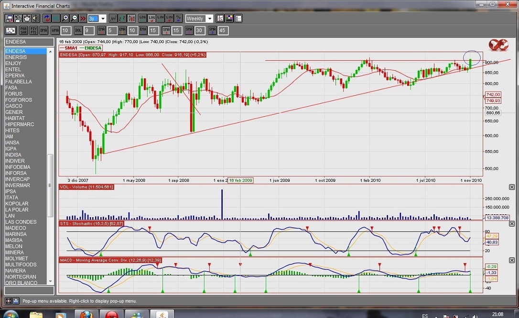Screen dimensions: 519x318
Task: Select GENER in the stock list
Action: point(26,112)
